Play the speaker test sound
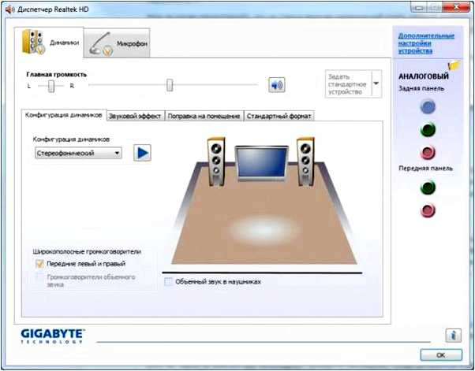Screen dimensions: 475x371 (x=142, y=153)
